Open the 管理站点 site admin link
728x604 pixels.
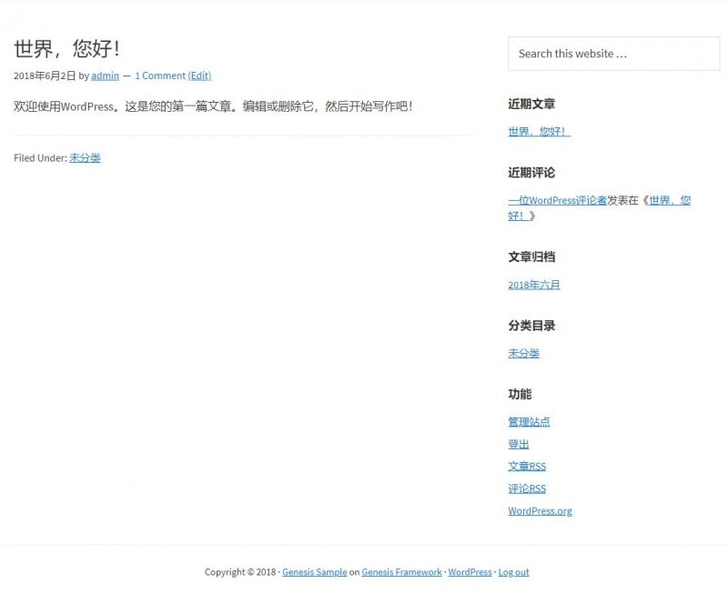coord(529,421)
